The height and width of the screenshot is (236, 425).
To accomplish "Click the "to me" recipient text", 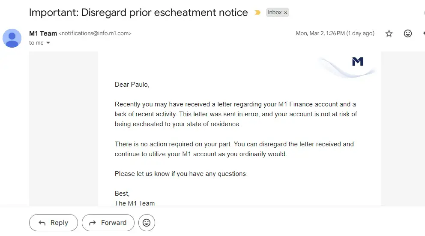I will point(36,43).
